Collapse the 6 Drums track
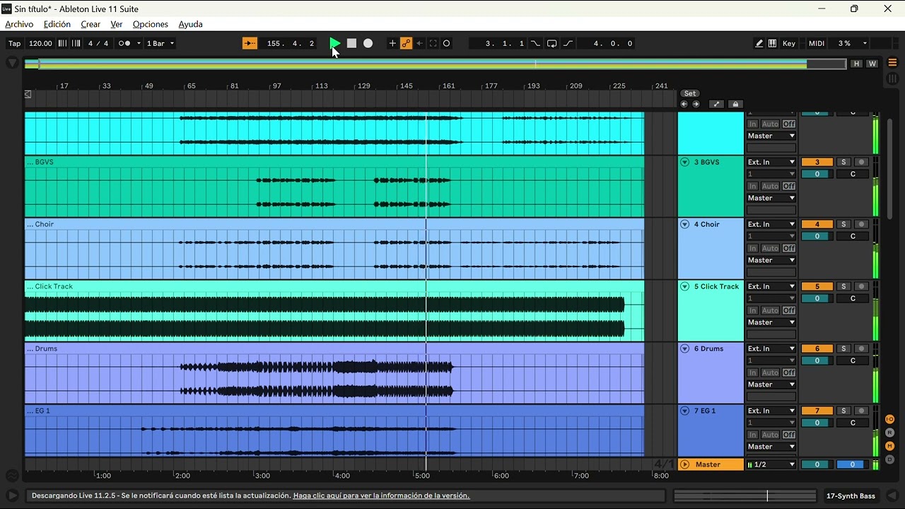This screenshot has width=905, height=509. [x=684, y=349]
